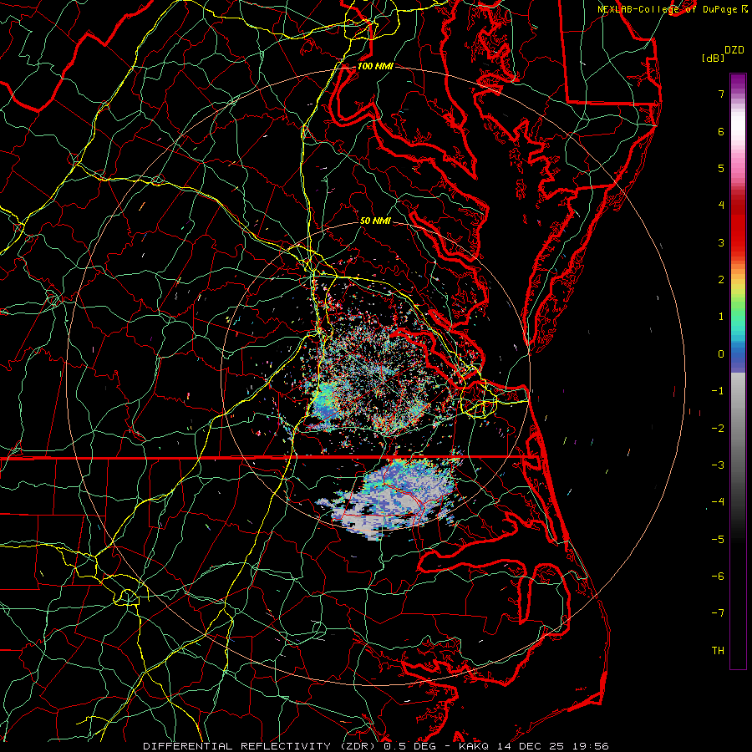This screenshot has width=752, height=752.
Task: Click the 4 value on color scale
Action: (721, 206)
